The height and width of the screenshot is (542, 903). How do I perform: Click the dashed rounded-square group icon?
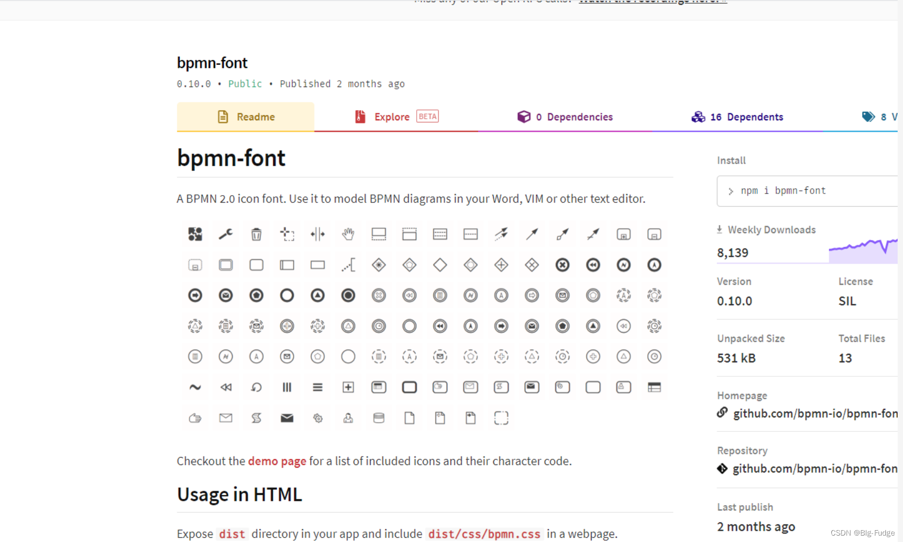[501, 418]
